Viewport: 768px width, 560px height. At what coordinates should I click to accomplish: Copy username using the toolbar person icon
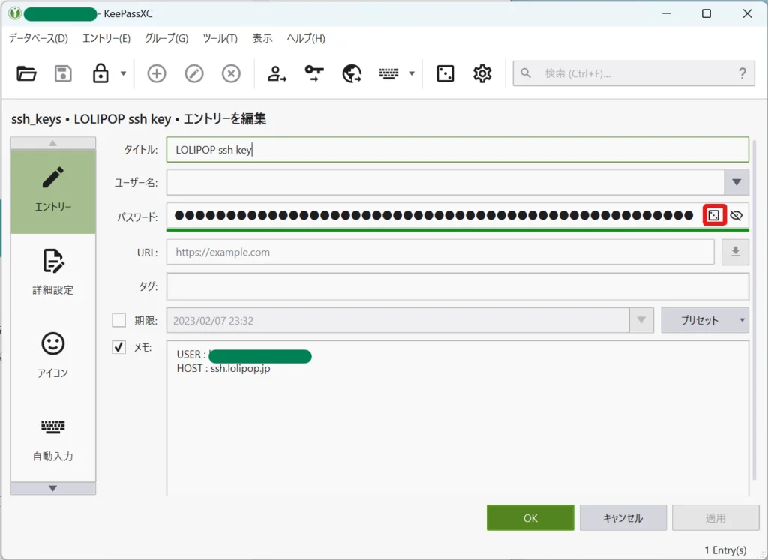point(277,73)
